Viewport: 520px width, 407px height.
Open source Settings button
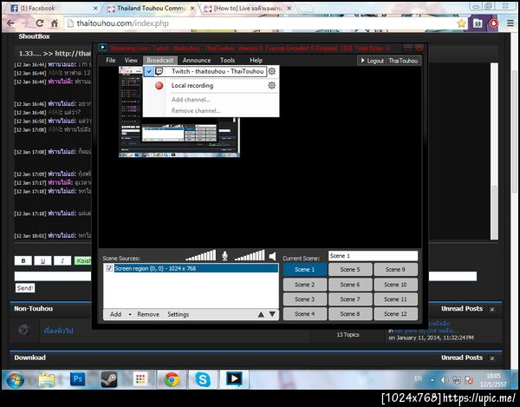tap(178, 314)
